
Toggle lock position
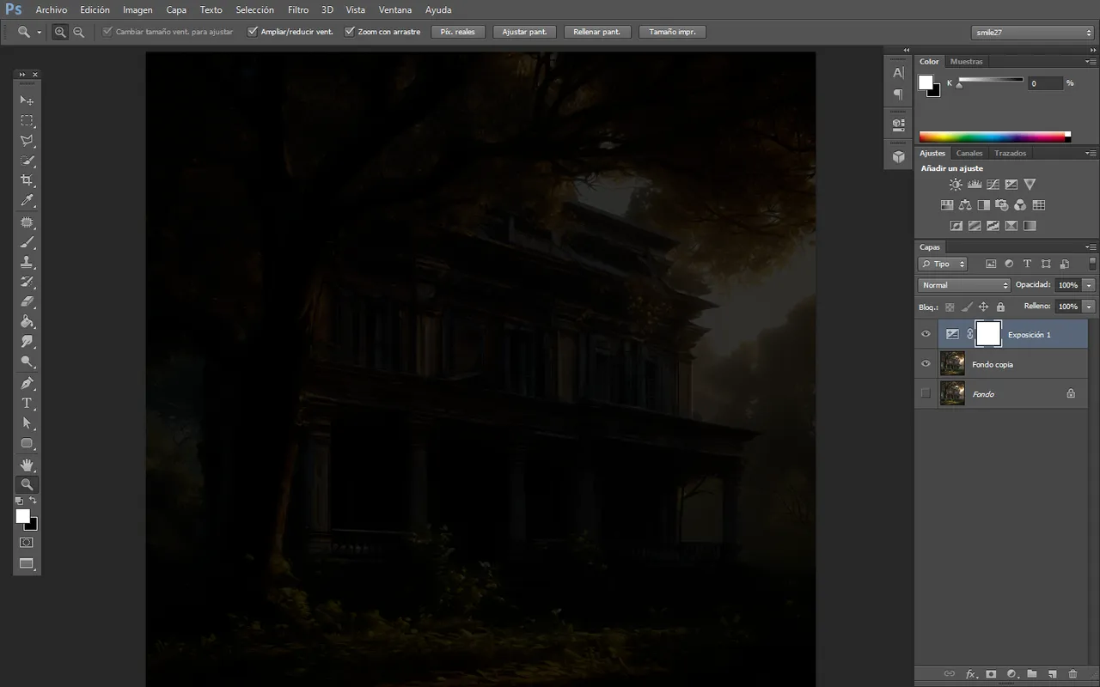[984, 307]
